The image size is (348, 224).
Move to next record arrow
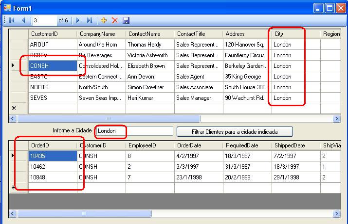[x=78, y=20]
